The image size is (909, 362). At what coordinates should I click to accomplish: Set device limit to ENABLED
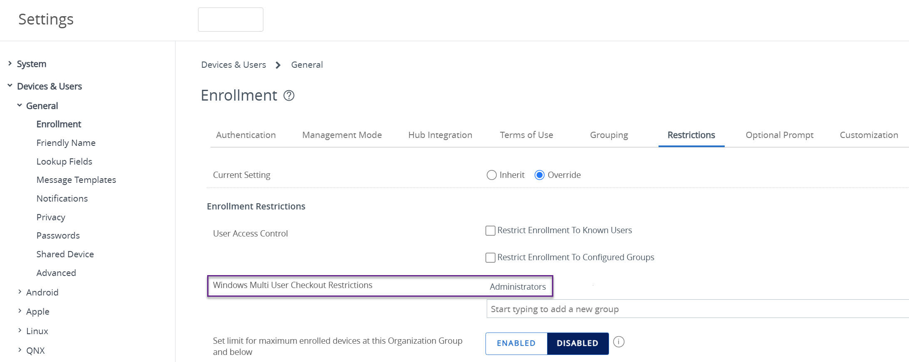point(516,343)
